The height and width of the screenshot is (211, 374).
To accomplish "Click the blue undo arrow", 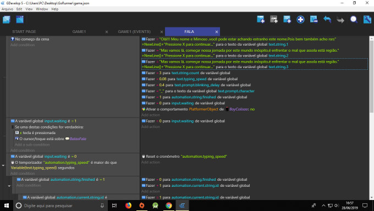I will pos(327,19).
